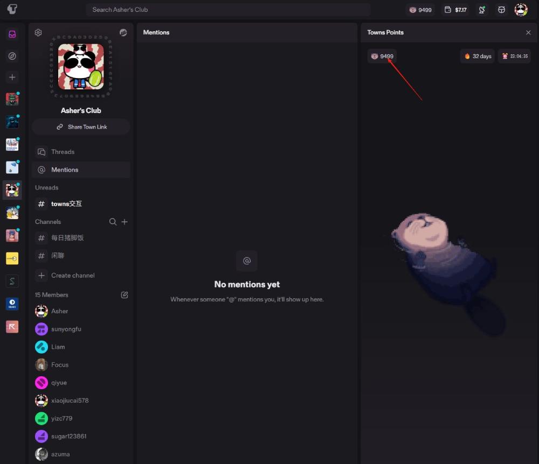This screenshot has width=539, height=464.
Task: Open the towns交互 unread channel
Action: (66, 204)
